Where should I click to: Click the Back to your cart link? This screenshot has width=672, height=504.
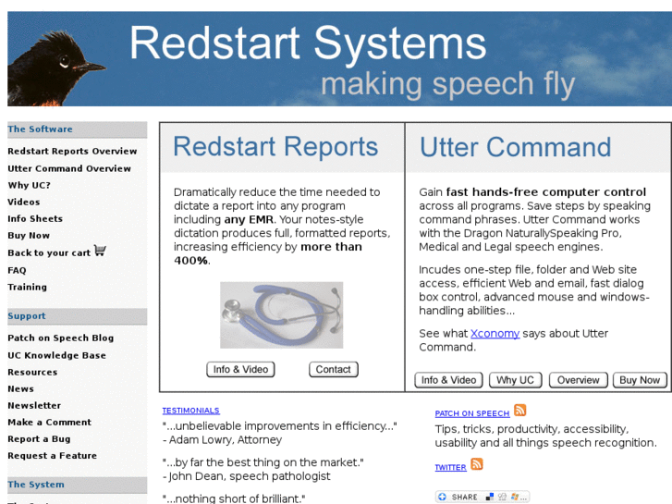click(x=49, y=252)
